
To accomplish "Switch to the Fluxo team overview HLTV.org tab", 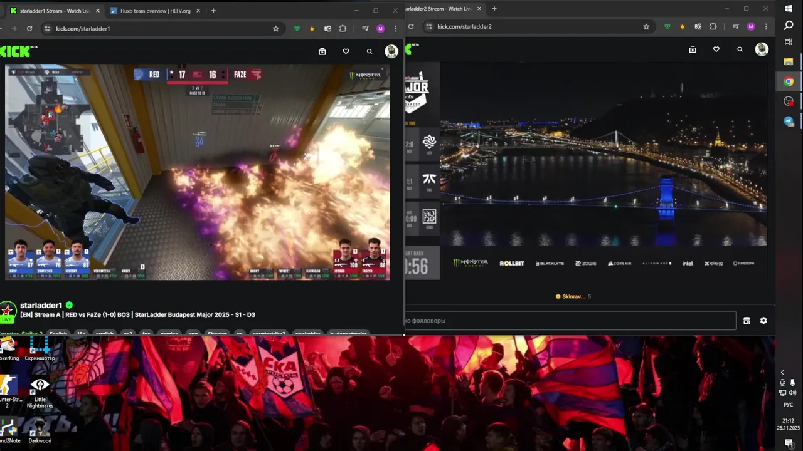I will click(x=156, y=11).
